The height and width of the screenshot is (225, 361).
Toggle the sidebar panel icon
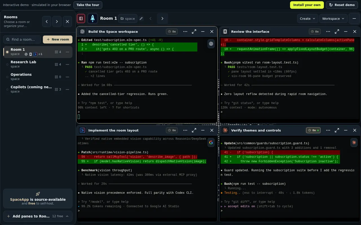coord(81,19)
